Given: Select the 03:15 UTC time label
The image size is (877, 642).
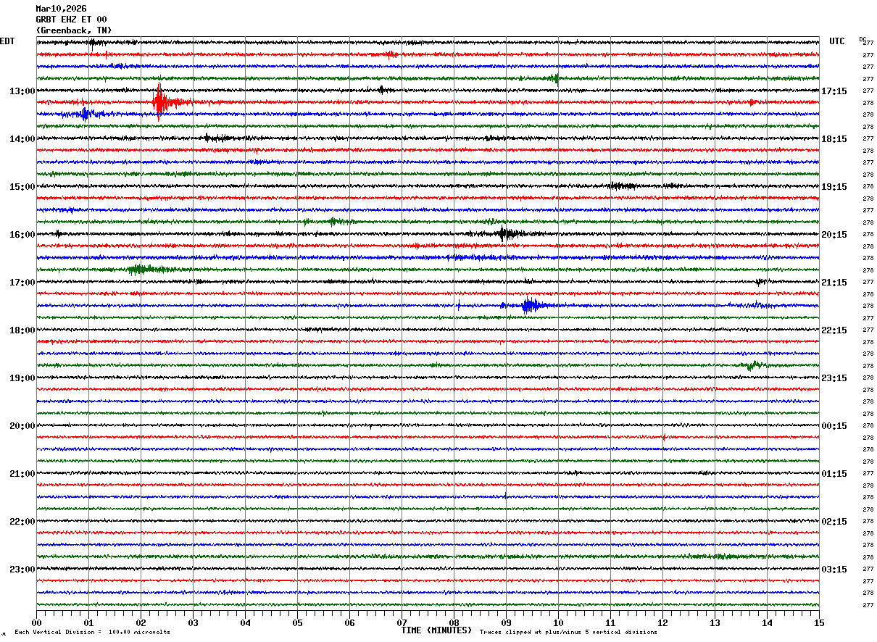Looking at the screenshot, I should pyautogui.click(x=834, y=570).
